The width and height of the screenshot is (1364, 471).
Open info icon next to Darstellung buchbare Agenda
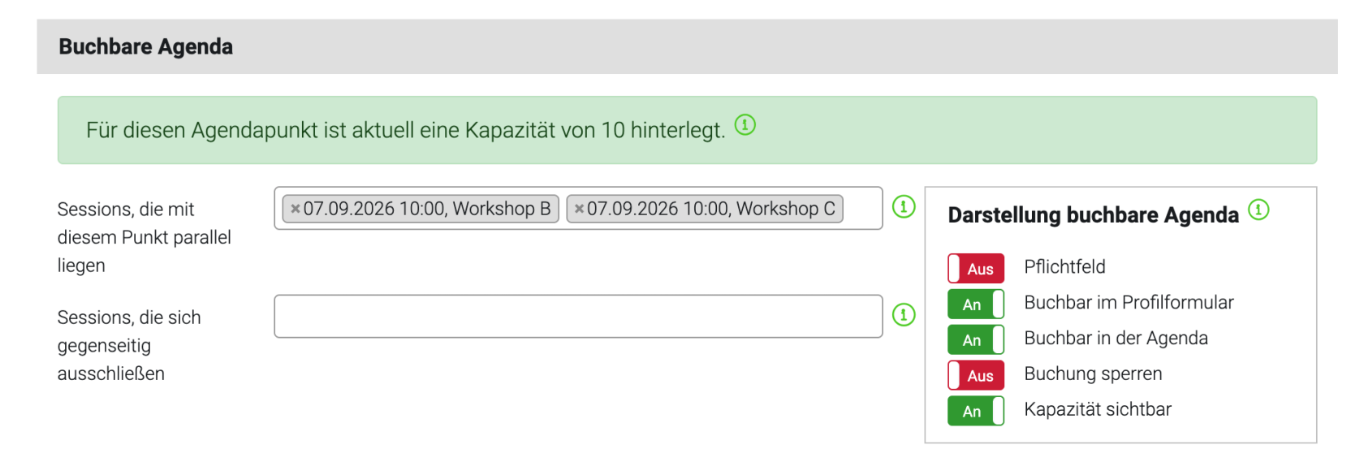(x=1258, y=210)
